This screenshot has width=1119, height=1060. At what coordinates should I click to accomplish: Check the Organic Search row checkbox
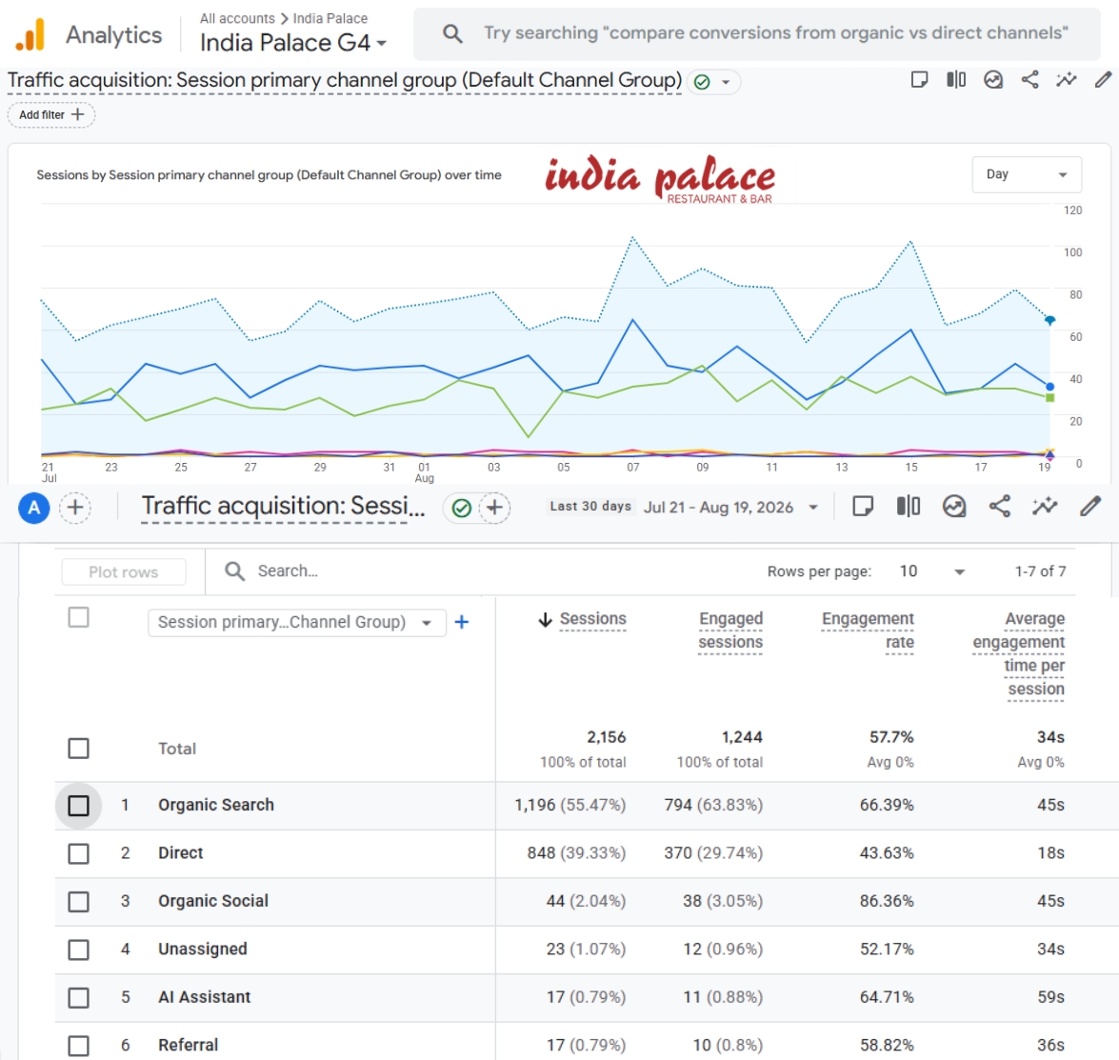78,805
